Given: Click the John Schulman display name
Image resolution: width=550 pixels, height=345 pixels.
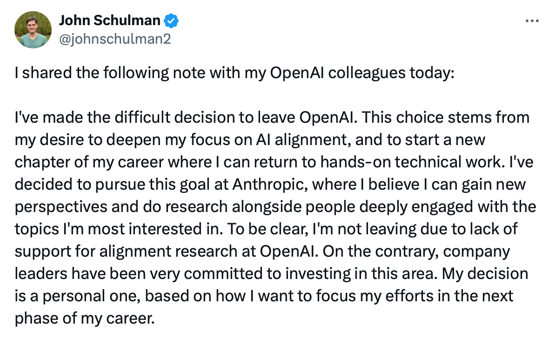Looking at the screenshot, I should click(x=109, y=20).
